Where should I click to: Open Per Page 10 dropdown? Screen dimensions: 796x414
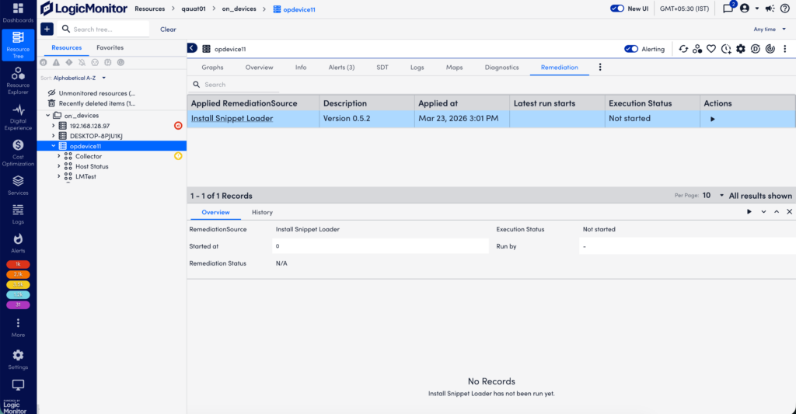(x=713, y=195)
